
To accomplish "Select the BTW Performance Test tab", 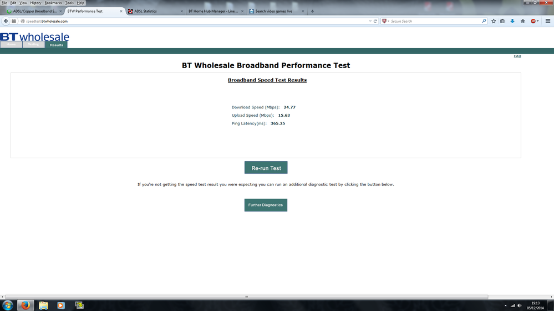I will pos(94,11).
